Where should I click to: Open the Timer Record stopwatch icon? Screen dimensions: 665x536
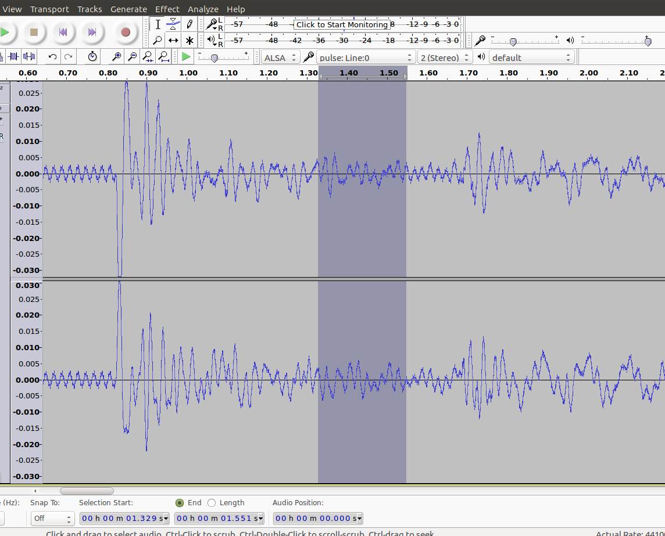[x=92, y=56]
